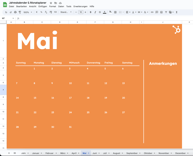Click the formula bar input

[x=106, y=18]
